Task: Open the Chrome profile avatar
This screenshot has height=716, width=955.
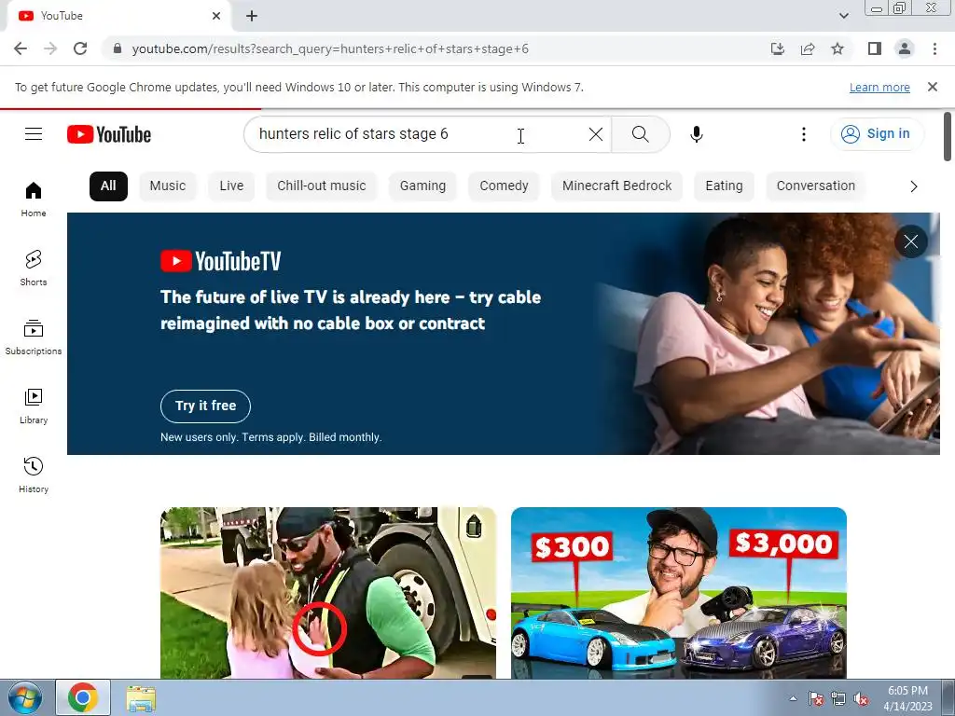Action: [905, 48]
